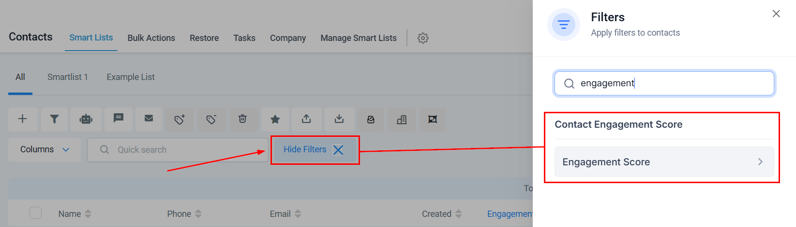The image size is (796, 227).
Task: Click the send SMS chat bubble icon
Action: click(119, 118)
